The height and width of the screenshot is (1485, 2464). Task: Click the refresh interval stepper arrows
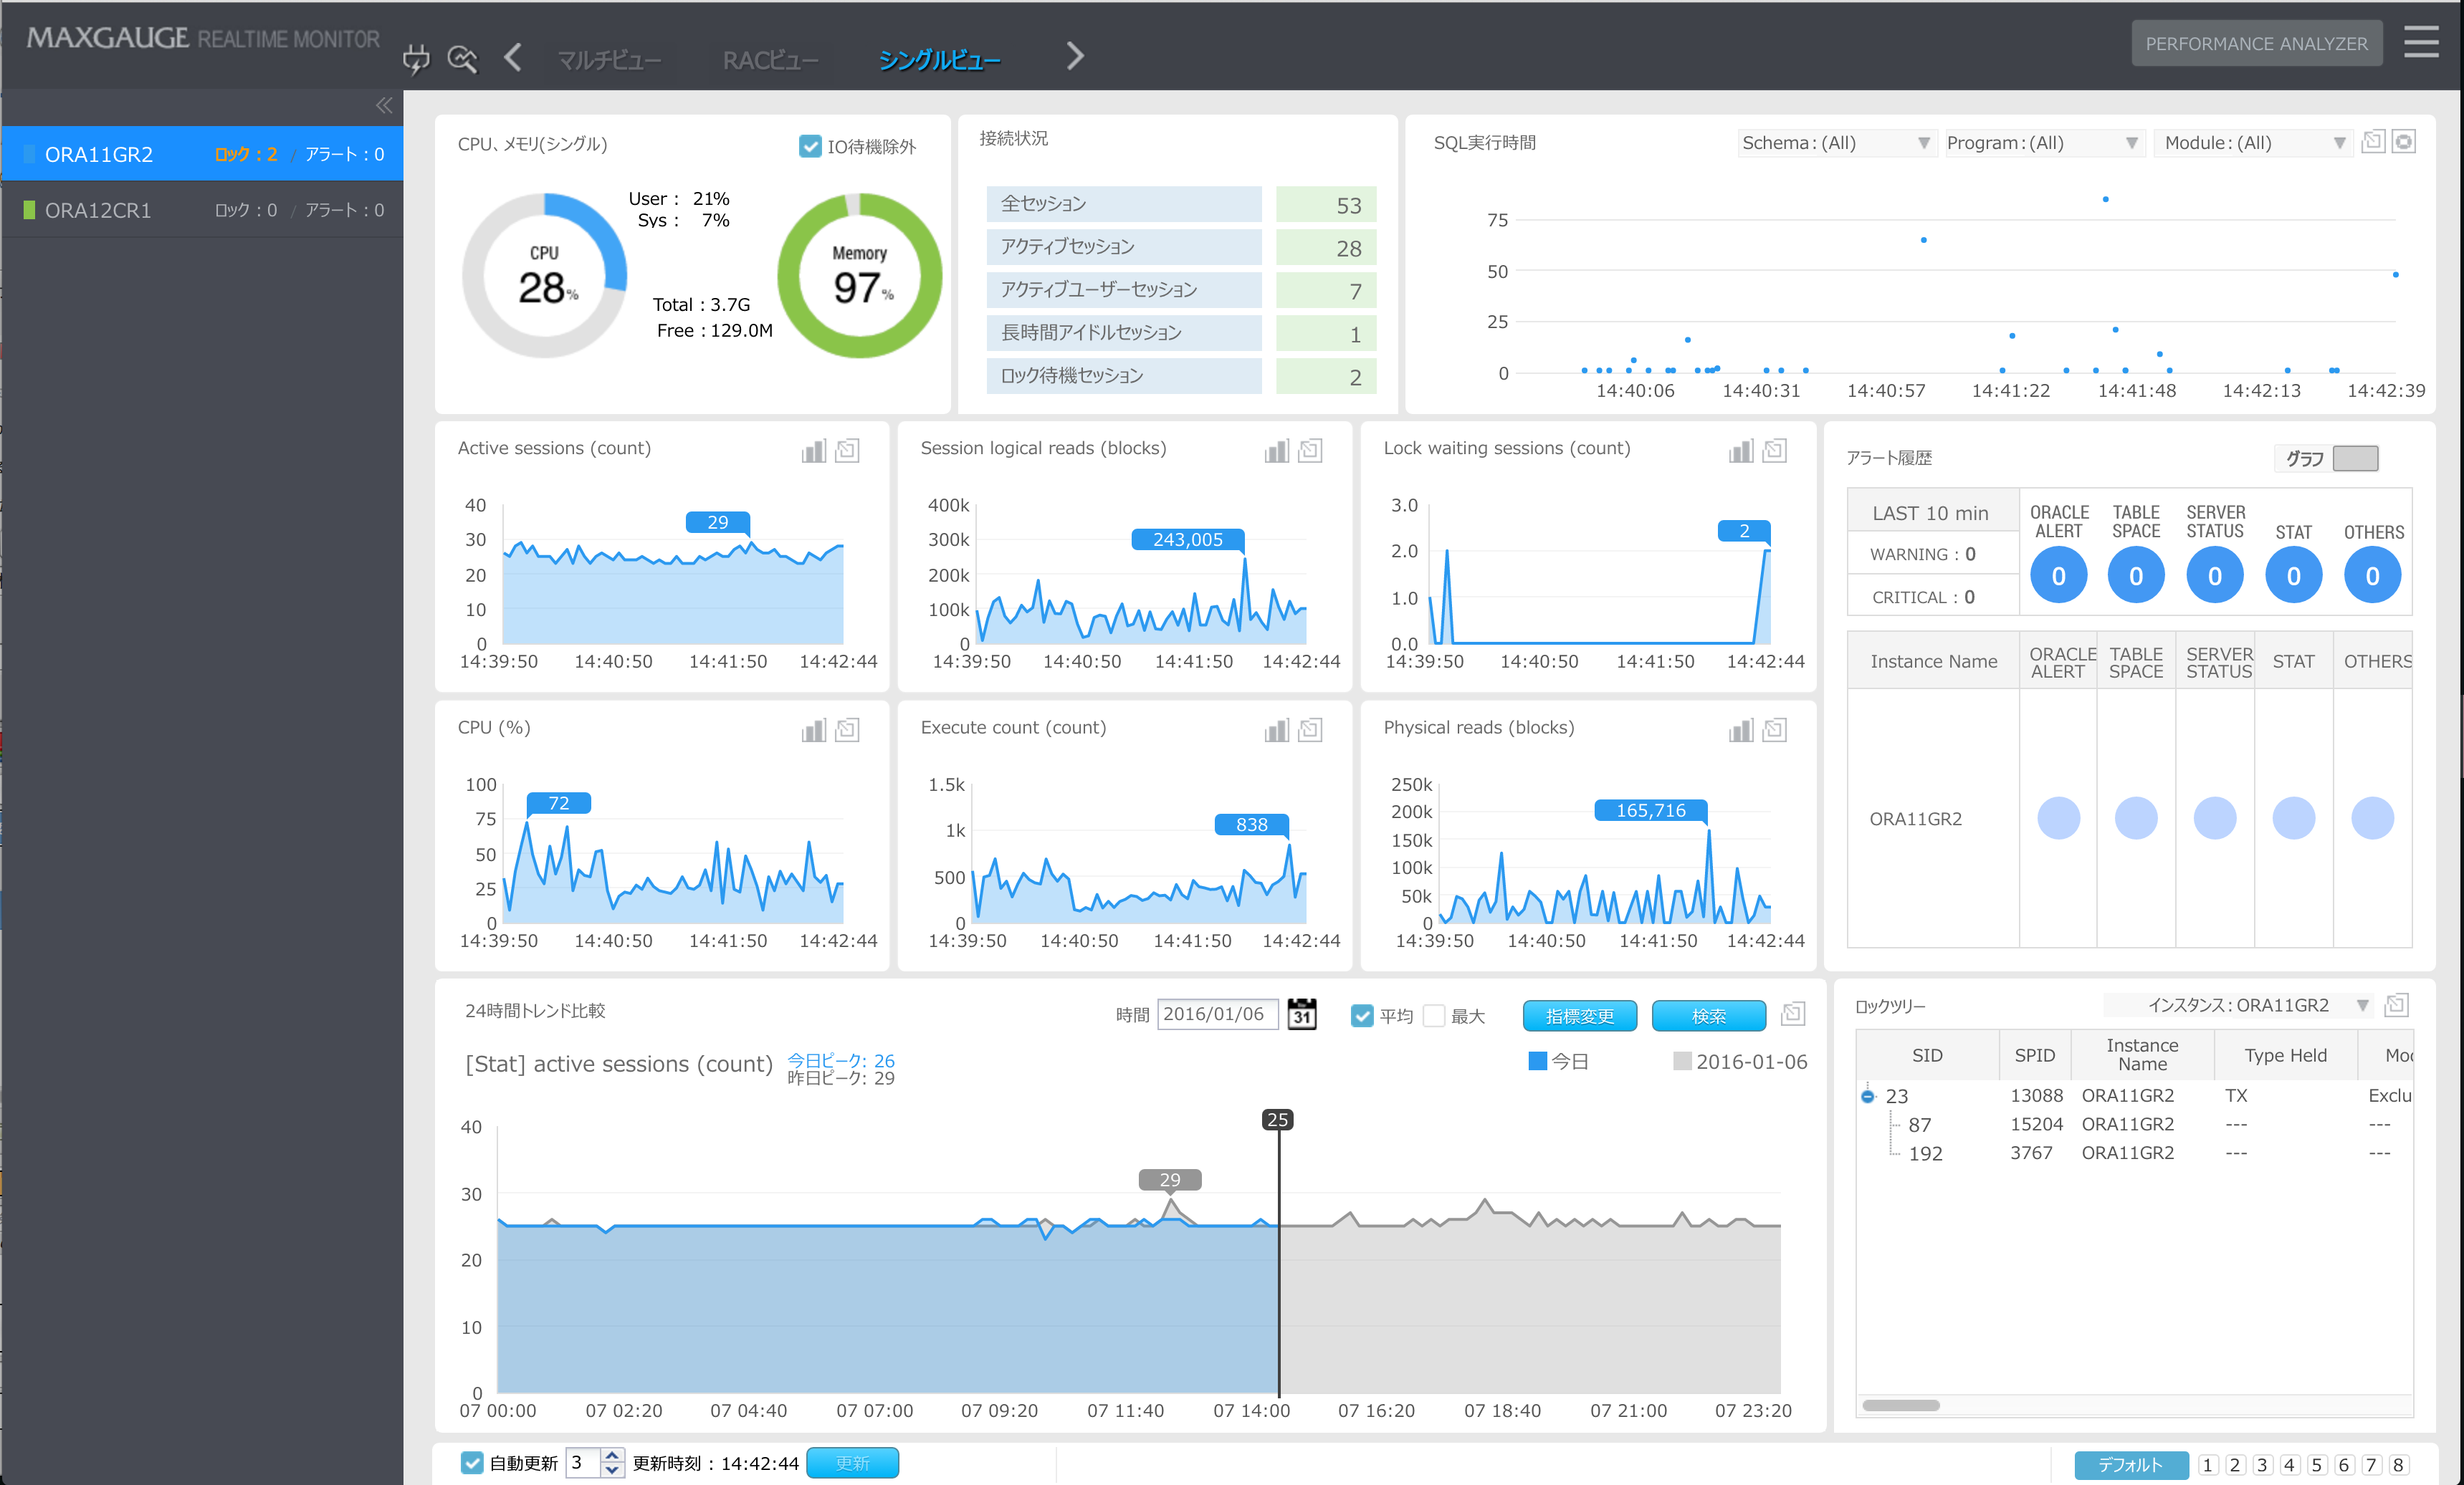[x=612, y=1462]
